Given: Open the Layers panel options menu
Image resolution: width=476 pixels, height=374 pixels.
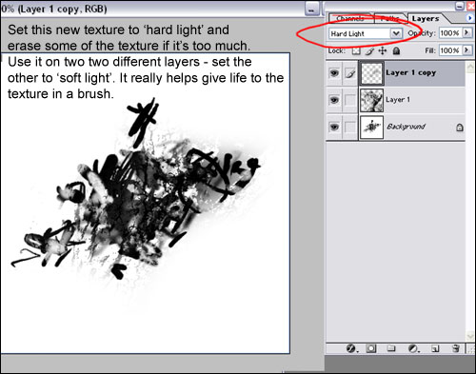Looking at the screenshot, I should coord(469,18).
